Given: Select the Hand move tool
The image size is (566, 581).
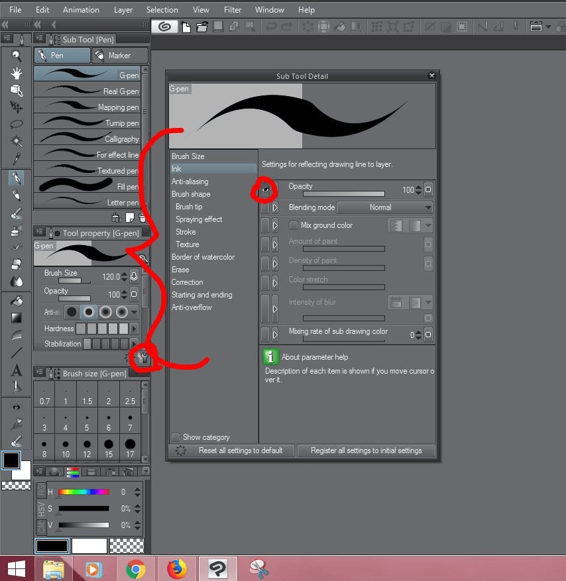Looking at the screenshot, I should (x=16, y=74).
